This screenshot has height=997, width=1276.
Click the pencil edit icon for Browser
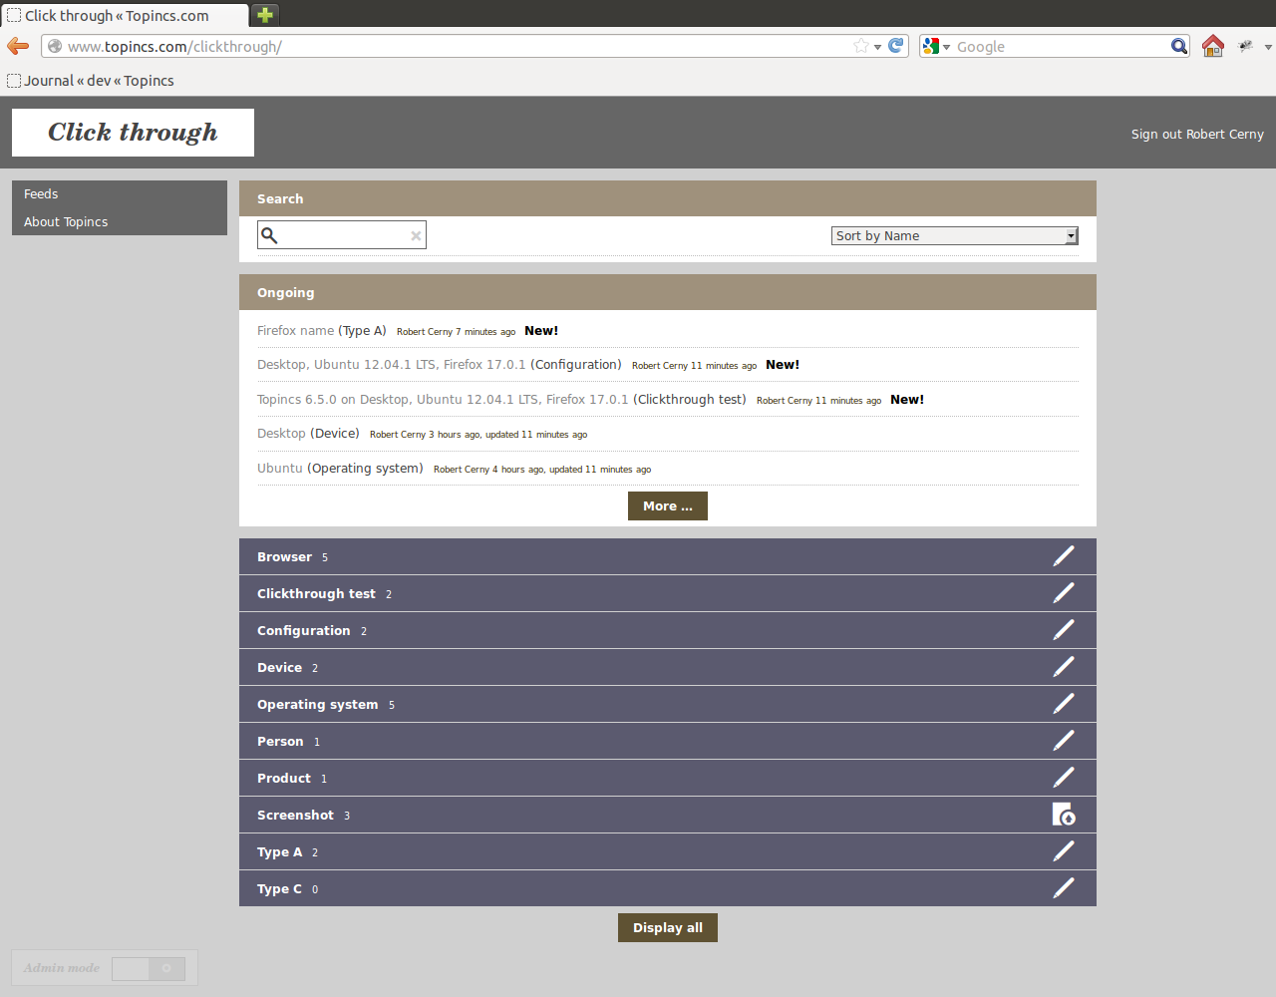pos(1064,556)
